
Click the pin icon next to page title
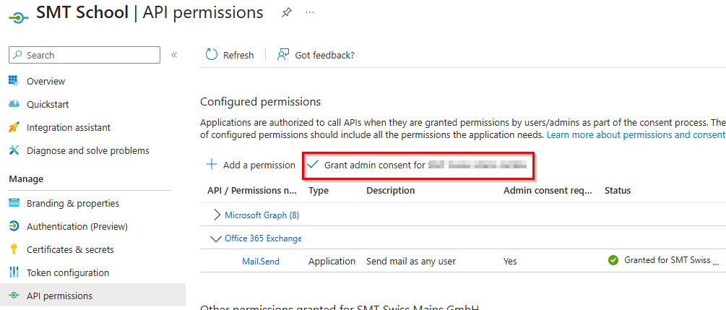[286, 13]
